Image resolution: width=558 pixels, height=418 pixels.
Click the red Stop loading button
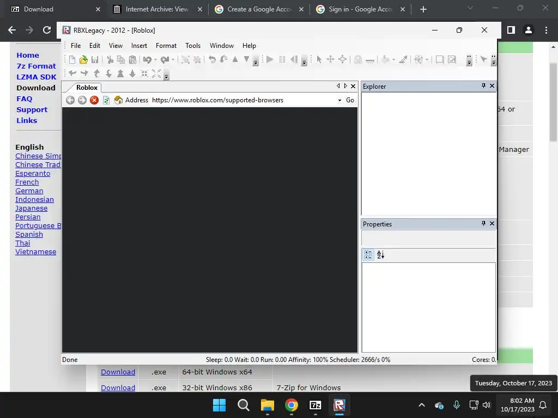[x=94, y=100]
